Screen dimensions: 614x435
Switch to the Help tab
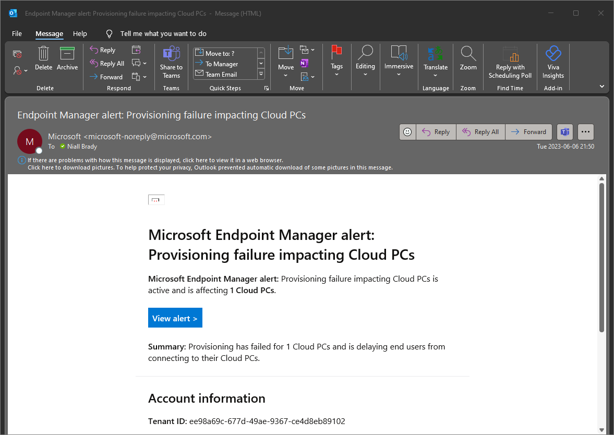tap(80, 34)
